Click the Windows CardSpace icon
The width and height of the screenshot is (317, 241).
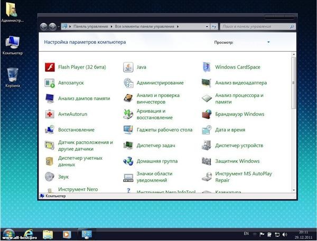point(207,67)
